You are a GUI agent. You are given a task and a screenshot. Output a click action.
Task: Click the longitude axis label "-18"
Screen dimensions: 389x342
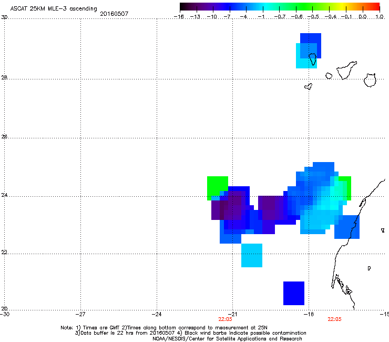(x=309, y=314)
